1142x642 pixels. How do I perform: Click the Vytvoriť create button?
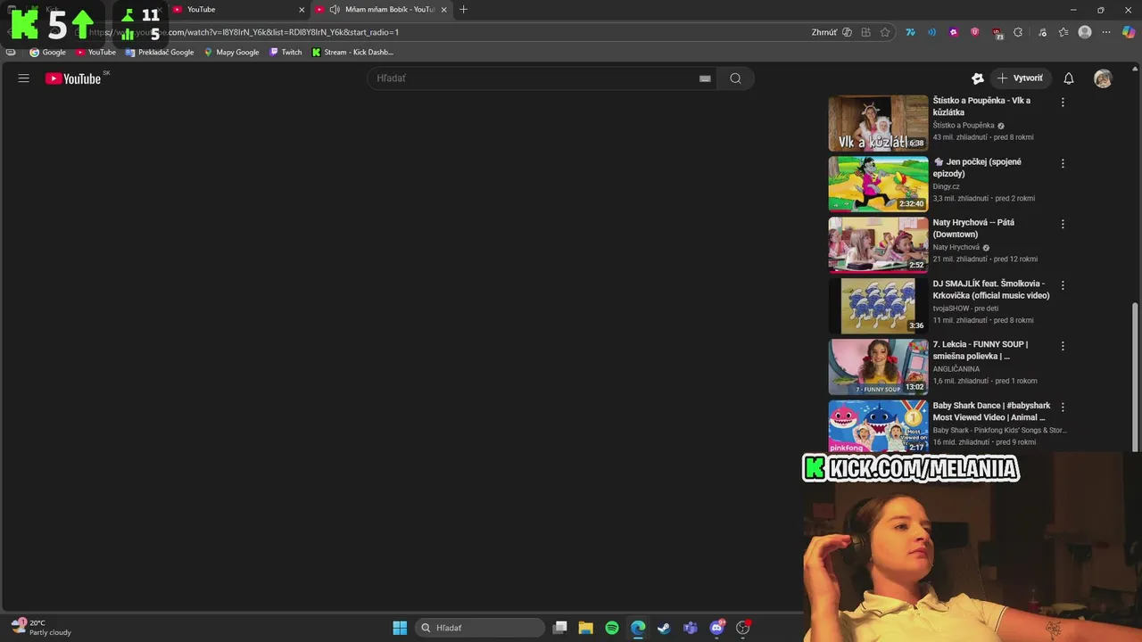click(x=1021, y=78)
